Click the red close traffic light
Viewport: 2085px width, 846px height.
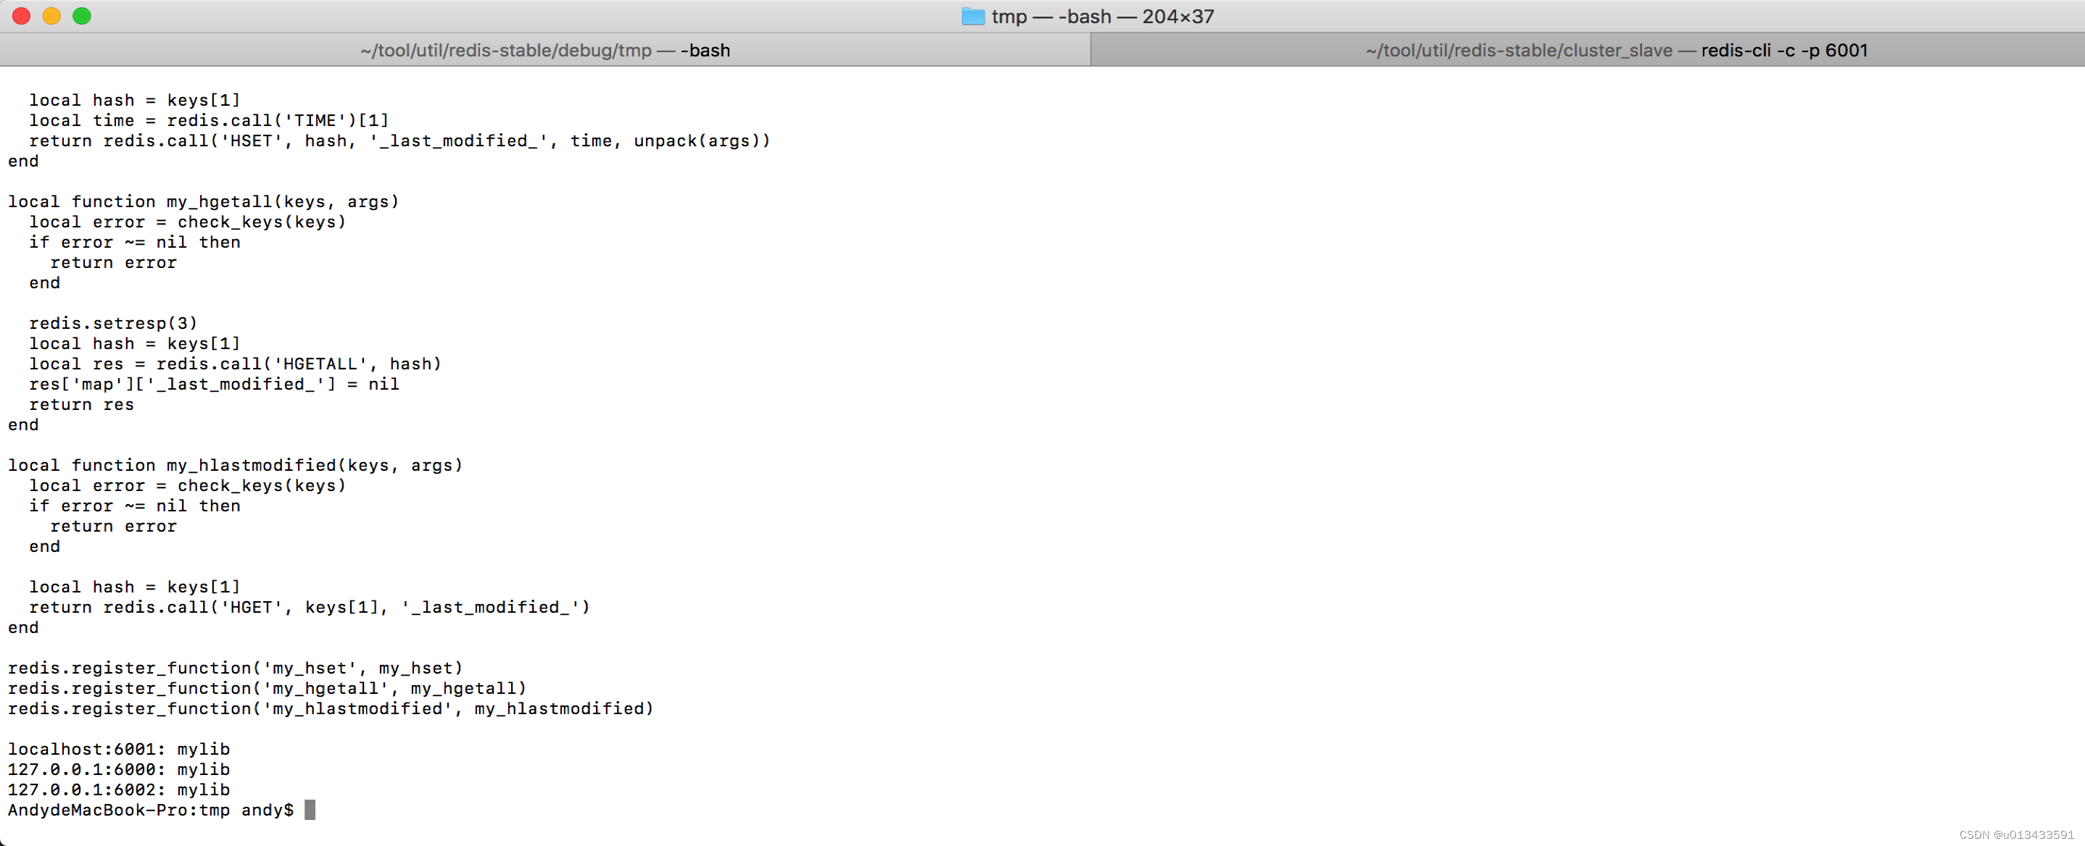20,15
